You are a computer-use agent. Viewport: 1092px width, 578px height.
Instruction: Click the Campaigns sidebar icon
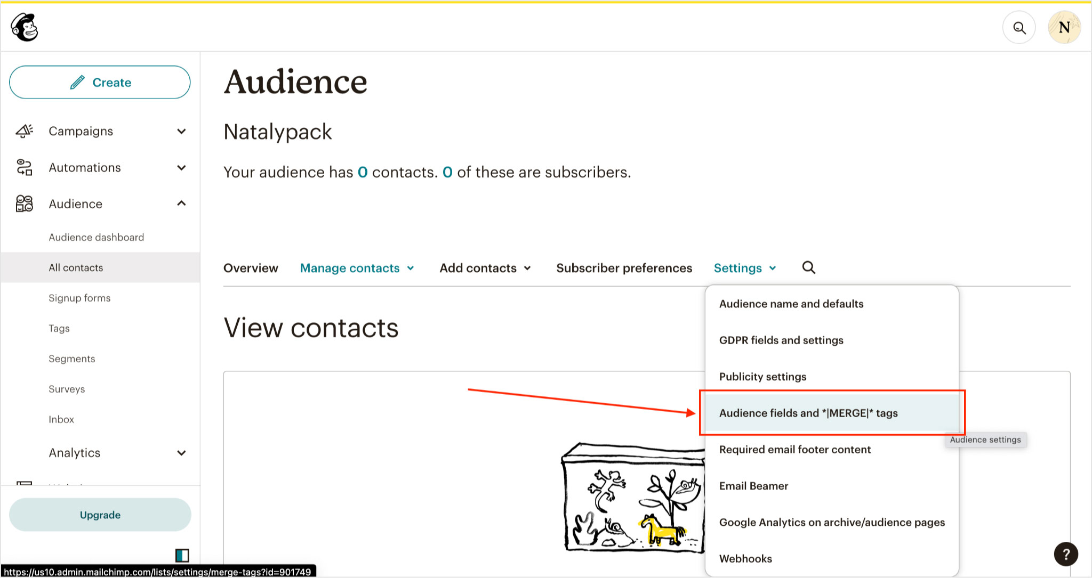click(x=25, y=131)
